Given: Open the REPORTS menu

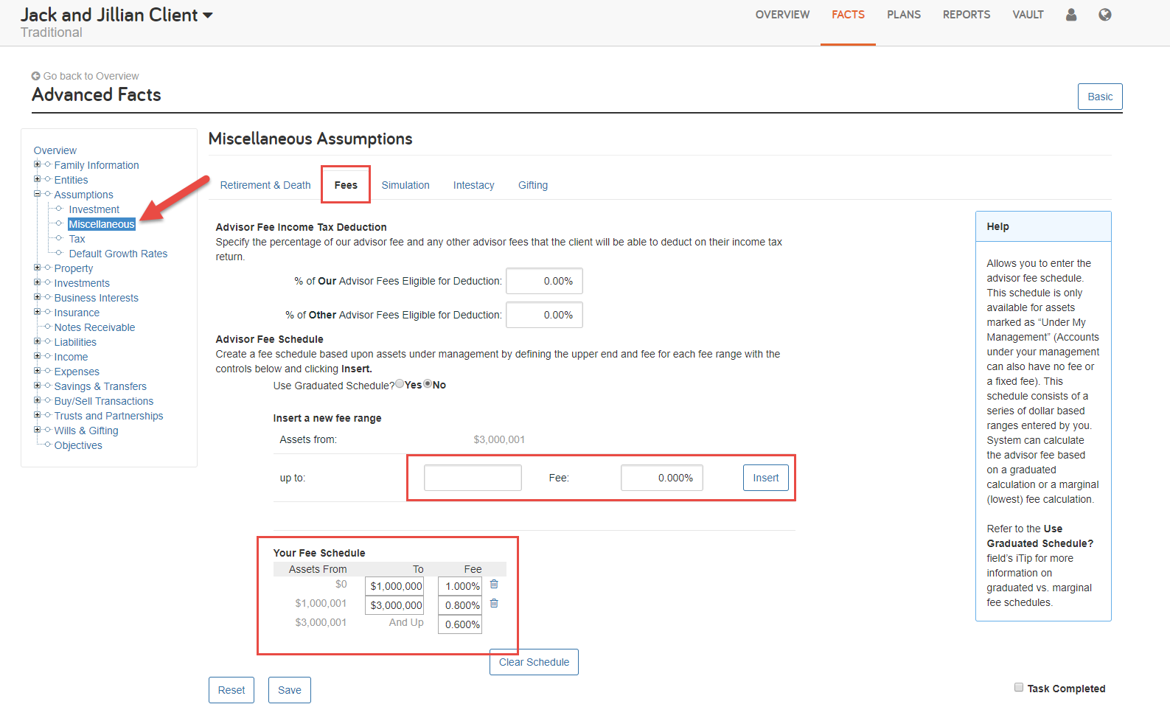Looking at the screenshot, I should (x=967, y=15).
